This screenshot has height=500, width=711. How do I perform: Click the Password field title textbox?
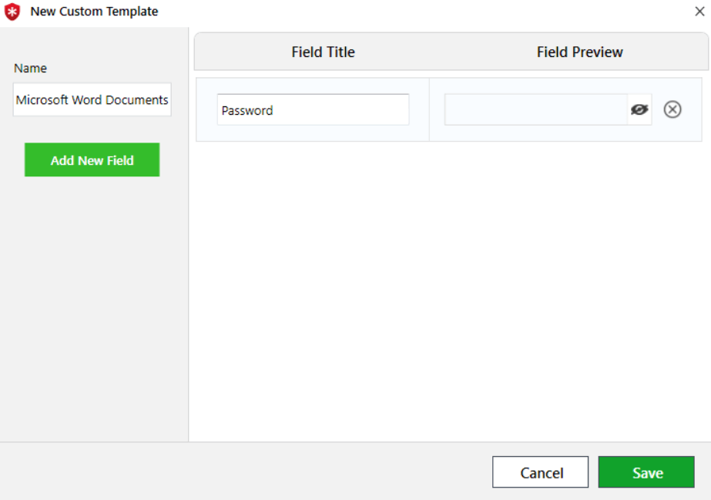pos(312,109)
